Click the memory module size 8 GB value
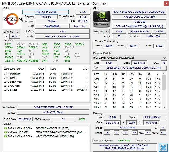Viewport: 169px width, 152px height. click(x=109, y=63)
